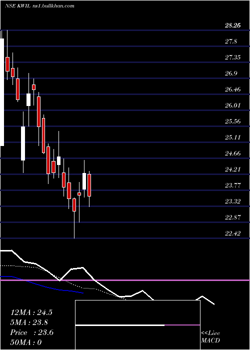250x350 pixels.
Task: Click the 24.21 price axis label
Action: [x=232, y=169]
